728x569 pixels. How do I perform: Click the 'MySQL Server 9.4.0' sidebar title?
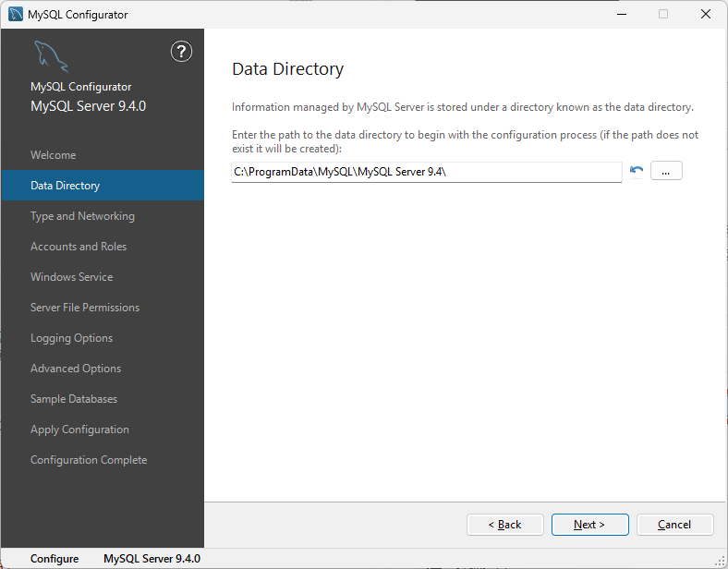[88, 106]
